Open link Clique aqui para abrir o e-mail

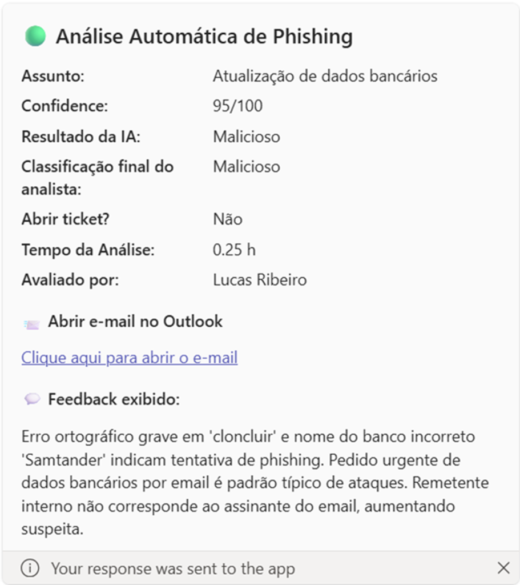[130, 358]
